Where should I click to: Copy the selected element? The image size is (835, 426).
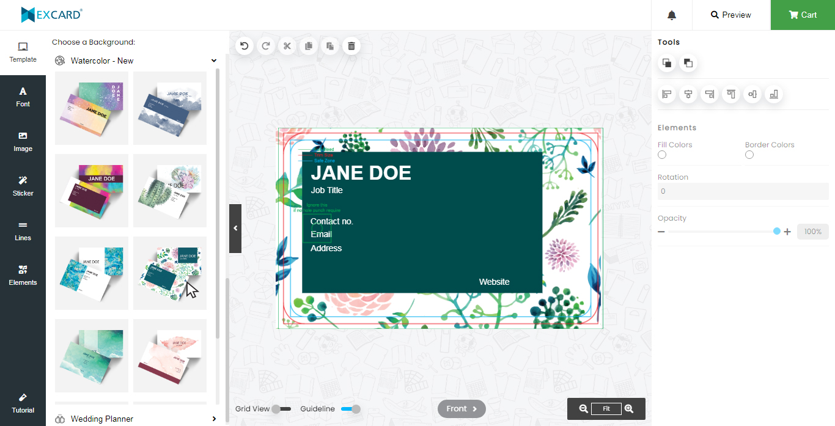309,46
